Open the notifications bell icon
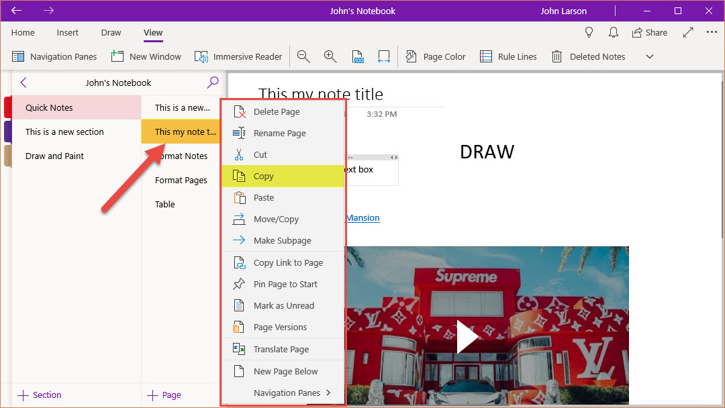This screenshot has height=408, width=725. point(613,32)
